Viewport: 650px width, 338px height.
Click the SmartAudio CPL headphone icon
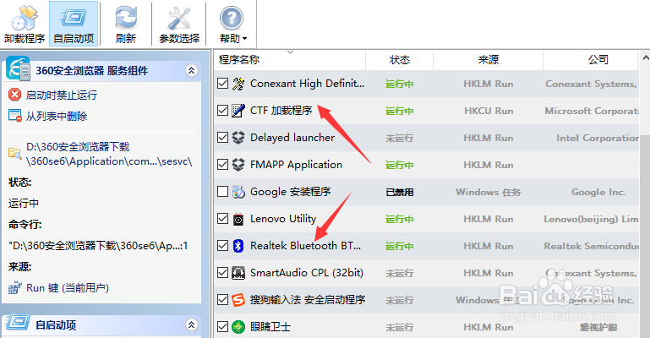point(238,273)
